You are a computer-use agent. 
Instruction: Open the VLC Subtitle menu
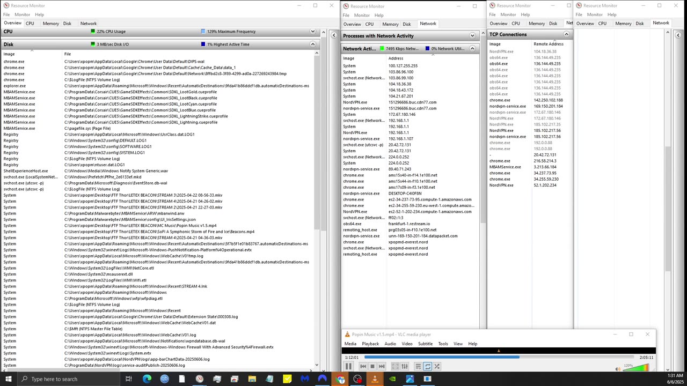click(425, 344)
